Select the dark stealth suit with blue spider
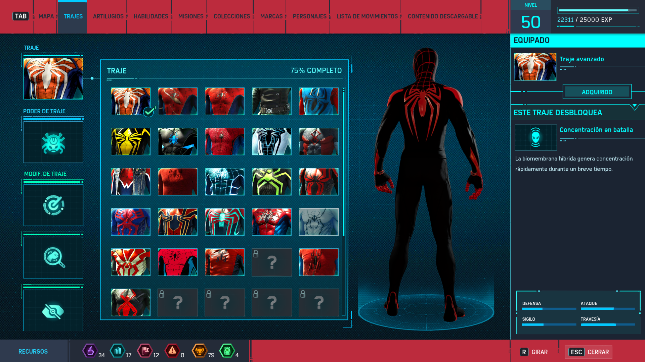Screen dimensions: 645x362 coord(178,141)
